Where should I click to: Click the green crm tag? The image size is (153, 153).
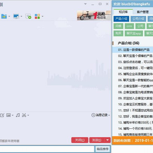[129, 26]
